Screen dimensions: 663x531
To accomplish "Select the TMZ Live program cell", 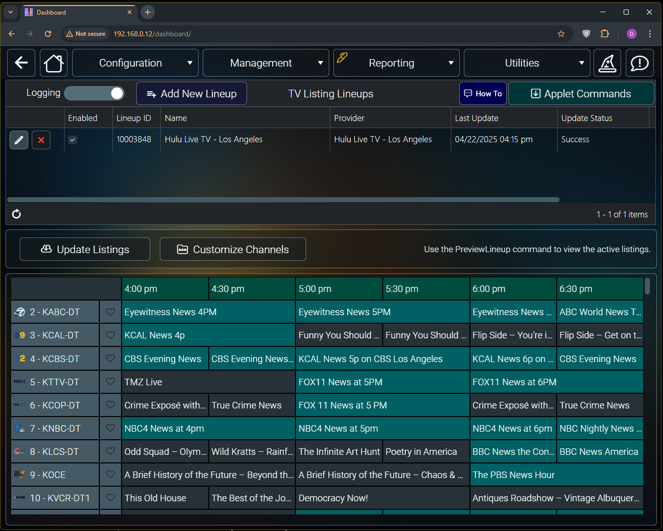I will [208, 382].
